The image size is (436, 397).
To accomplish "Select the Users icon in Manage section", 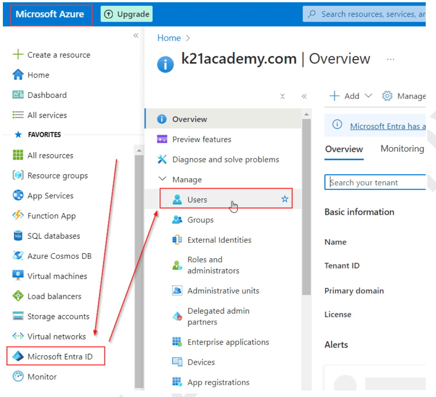I will 177,199.
